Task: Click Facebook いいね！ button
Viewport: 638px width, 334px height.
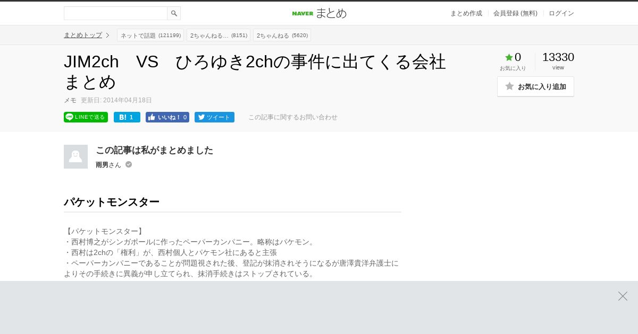Action: [x=167, y=117]
